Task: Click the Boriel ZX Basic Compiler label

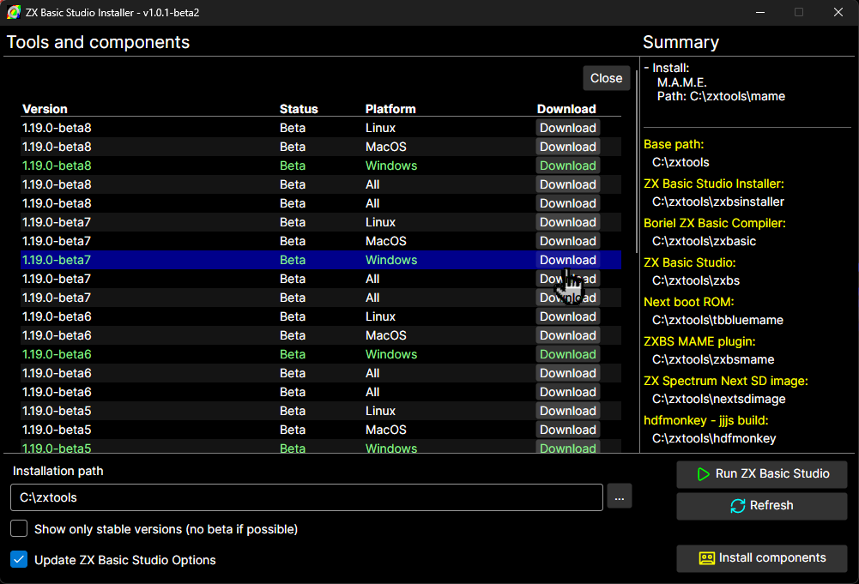Action: 715,223
